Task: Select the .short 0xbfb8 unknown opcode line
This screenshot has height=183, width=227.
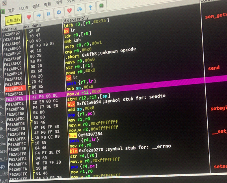Action: (100, 53)
